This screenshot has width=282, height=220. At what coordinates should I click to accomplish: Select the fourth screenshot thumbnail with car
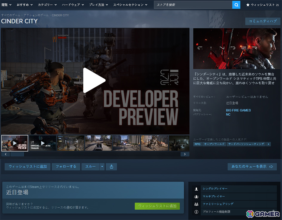(98, 143)
